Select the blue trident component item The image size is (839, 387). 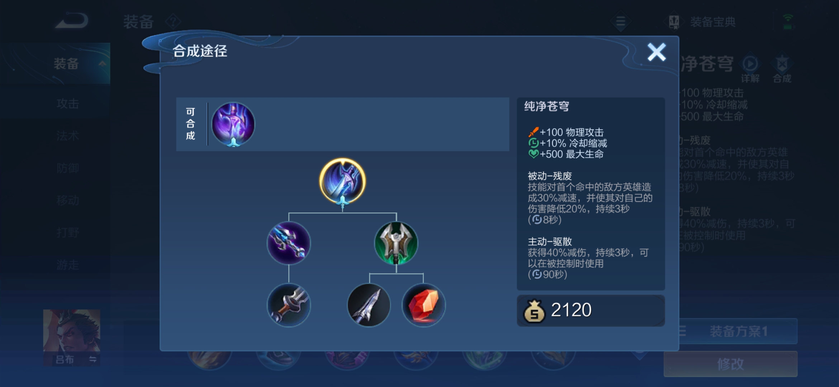point(289,243)
